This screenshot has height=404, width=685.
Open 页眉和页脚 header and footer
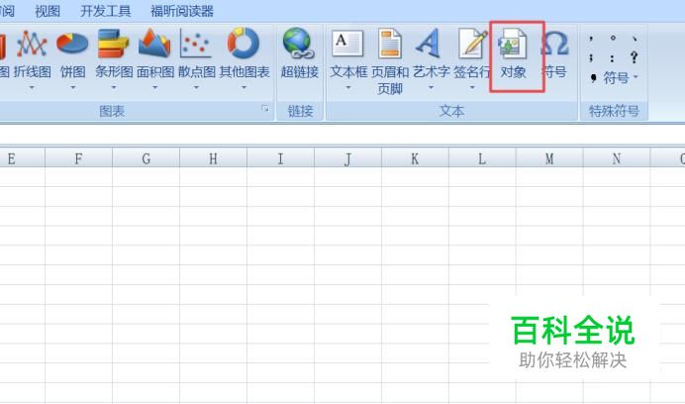click(390, 61)
